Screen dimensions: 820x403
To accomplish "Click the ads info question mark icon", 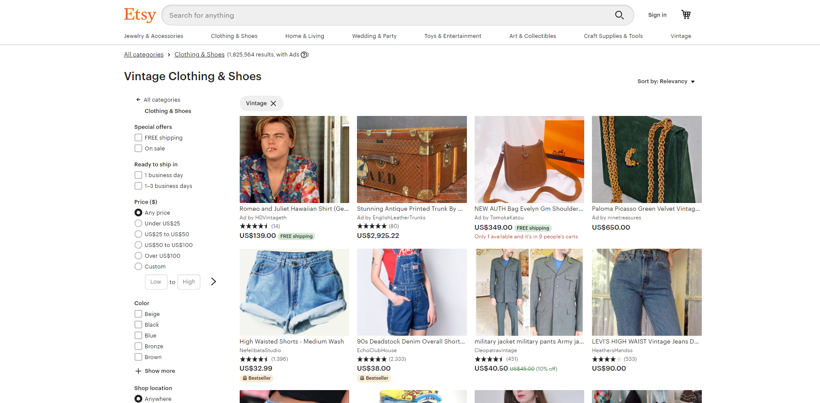I will pos(304,55).
